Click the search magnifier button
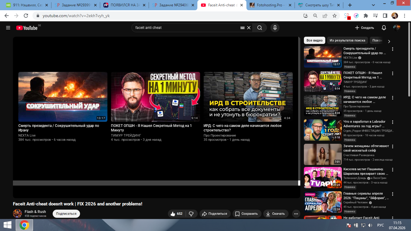Image resolution: width=411 pixels, height=231 pixels. (x=259, y=28)
